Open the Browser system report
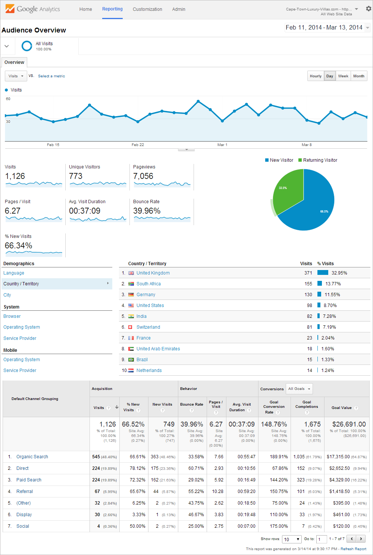Image resolution: width=373 pixels, height=555 pixels. tap(12, 316)
